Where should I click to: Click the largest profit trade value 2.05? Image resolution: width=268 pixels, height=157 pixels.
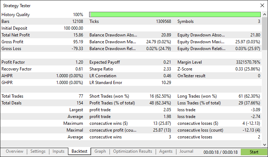(167, 110)
